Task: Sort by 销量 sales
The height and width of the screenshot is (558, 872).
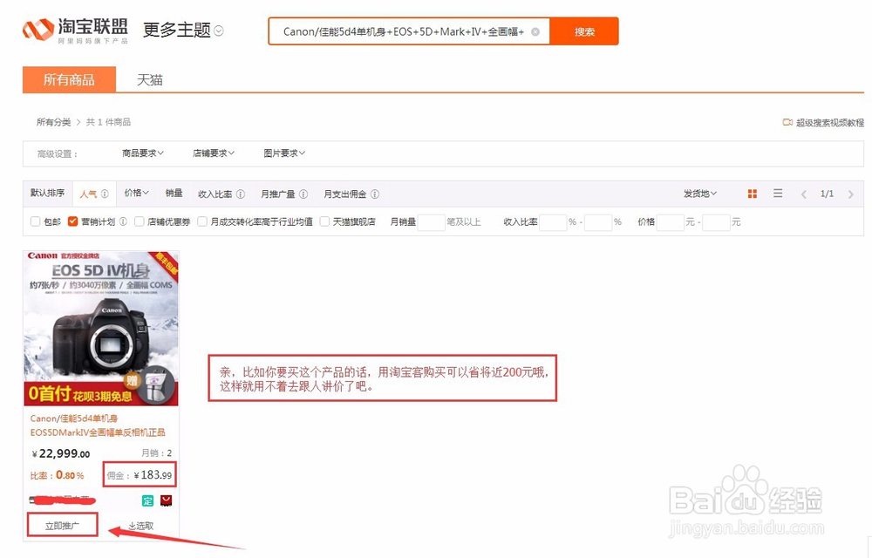Action: [x=174, y=193]
